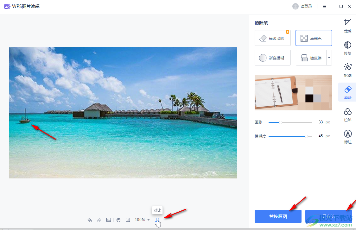Viewport: 356px width, 230px height.
Task: Open the crop (裁剪) tool
Action: click(x=347, y=26)
